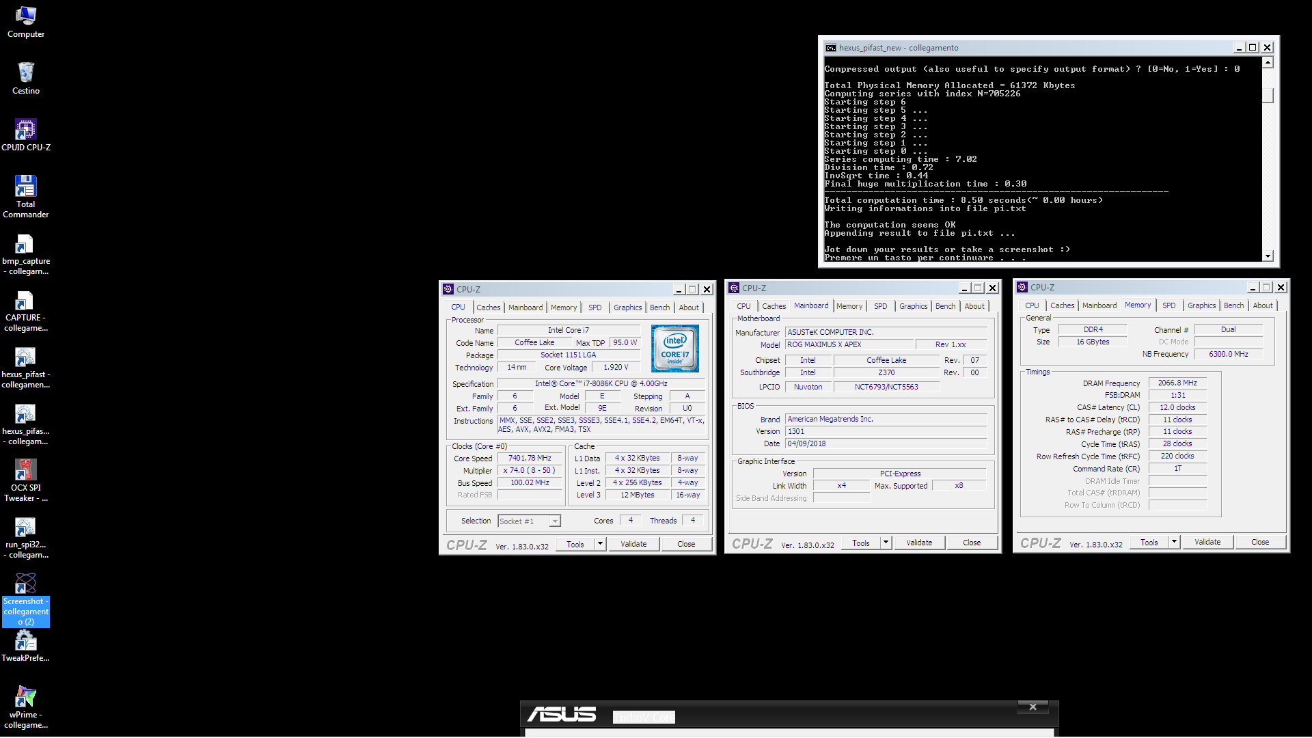Select the hexus_pifas... shortcut icon below hexus_pifast

26,424
